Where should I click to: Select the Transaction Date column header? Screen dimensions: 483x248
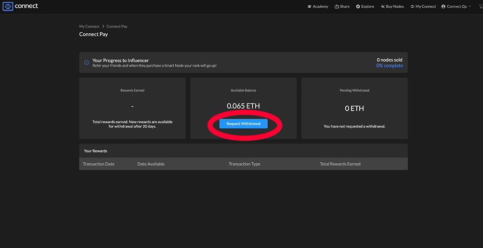pyautogui.click(x=99, y=164)
